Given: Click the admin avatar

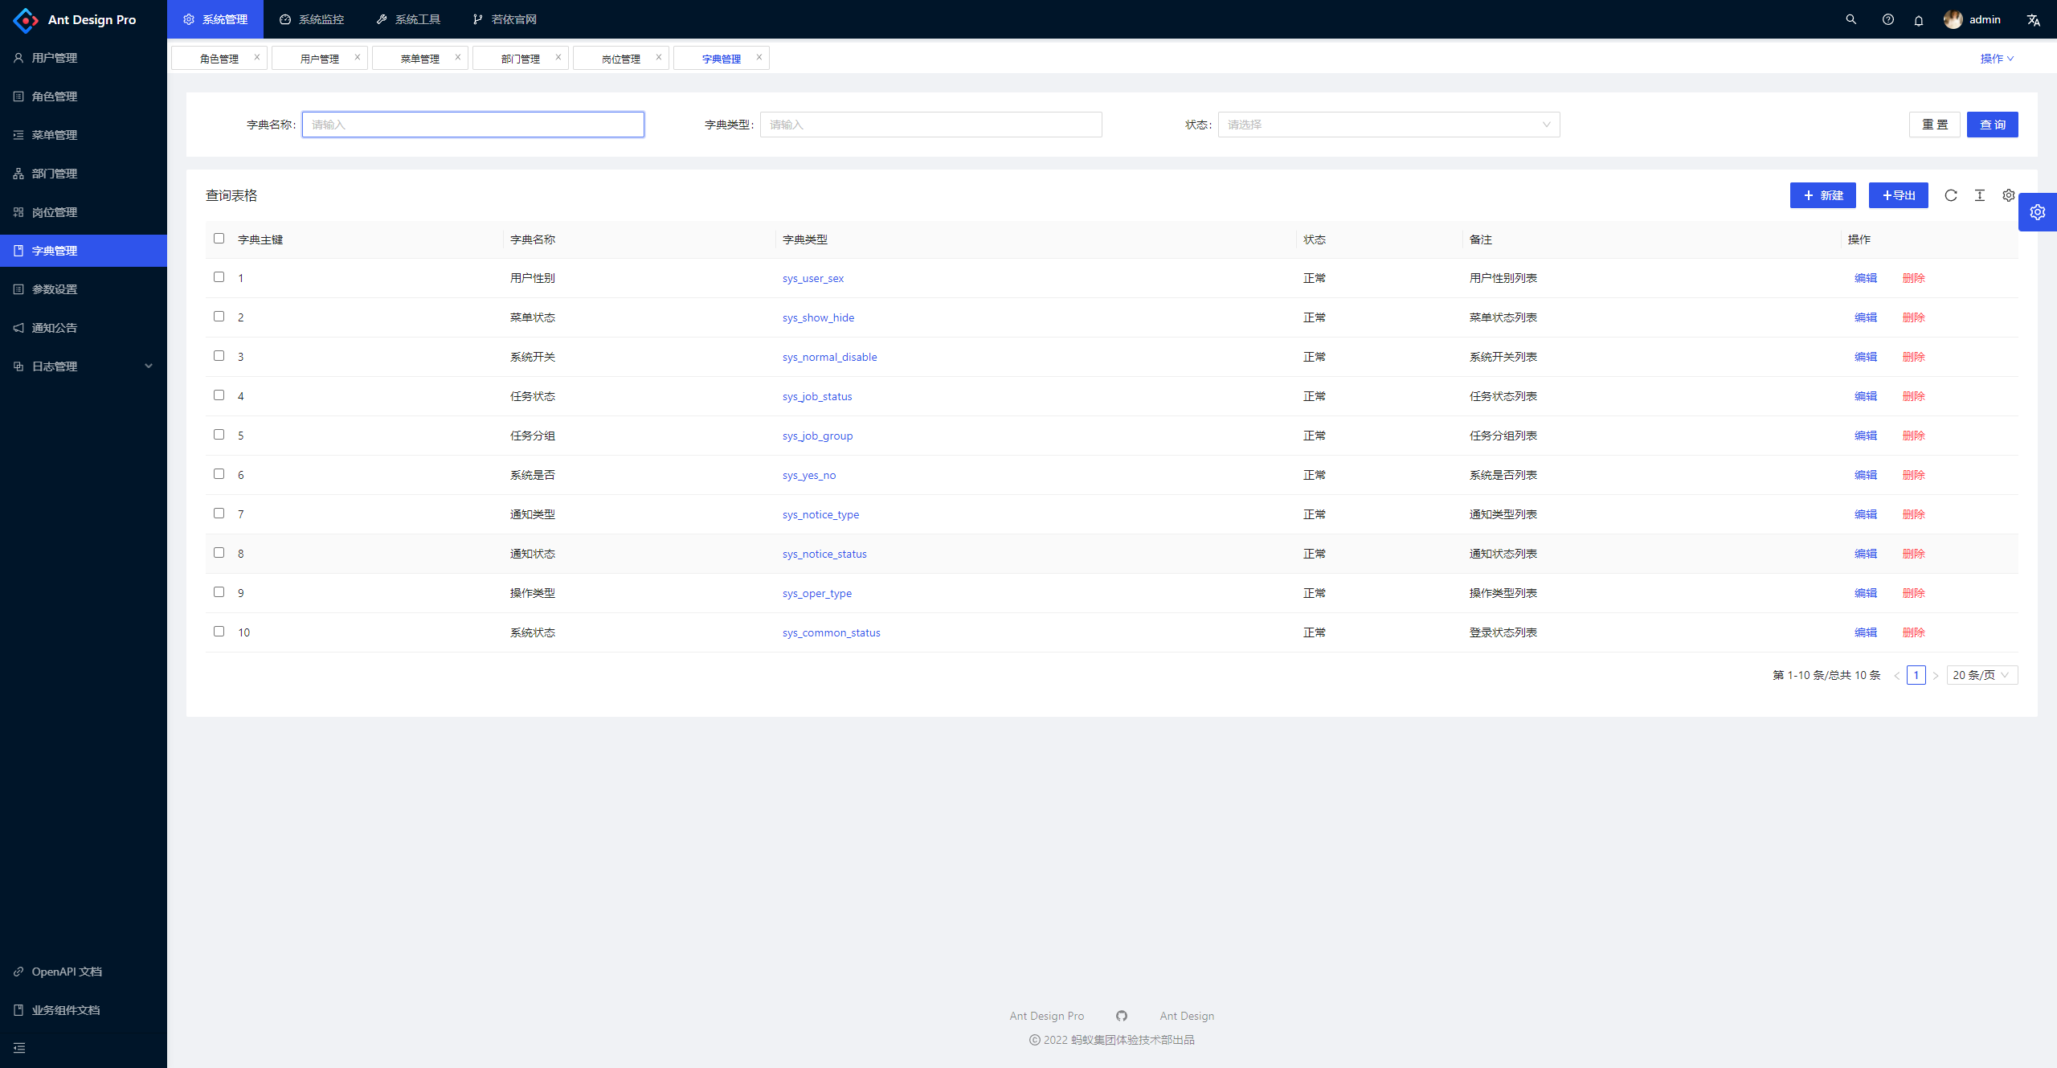Looking at the screenshot, I should click(1953, 19).
